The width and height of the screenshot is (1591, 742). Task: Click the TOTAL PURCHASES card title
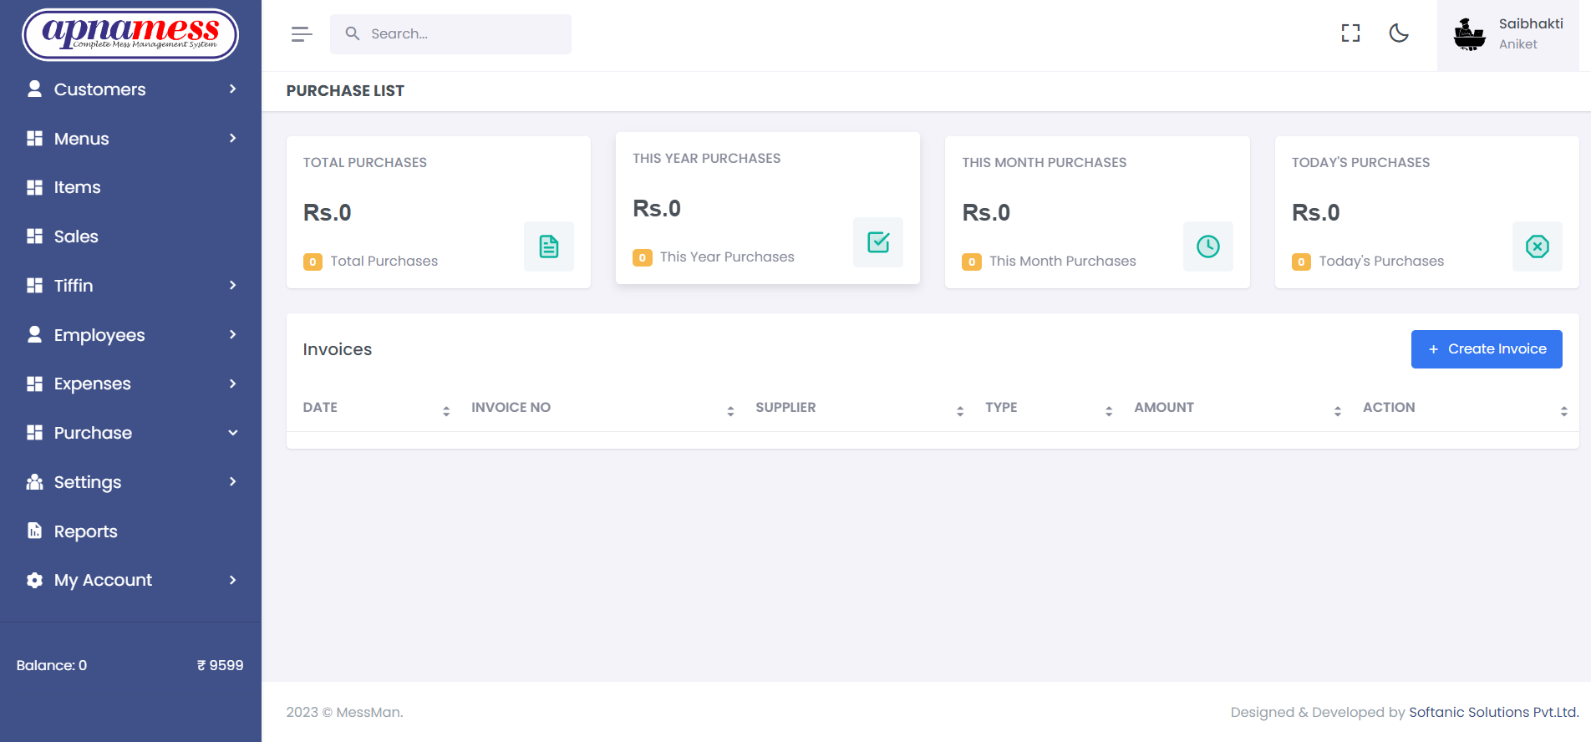coord(365,162)
